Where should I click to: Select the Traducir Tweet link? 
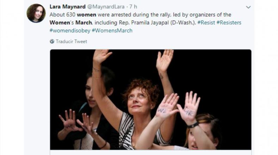72,41
